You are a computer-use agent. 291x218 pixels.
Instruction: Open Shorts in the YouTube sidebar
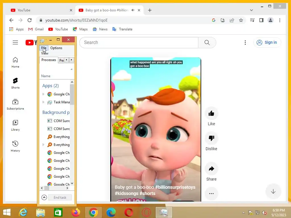[15, 83]
